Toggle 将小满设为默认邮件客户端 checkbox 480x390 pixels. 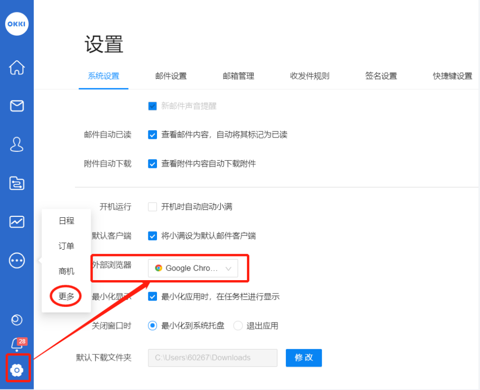[152, 236]
